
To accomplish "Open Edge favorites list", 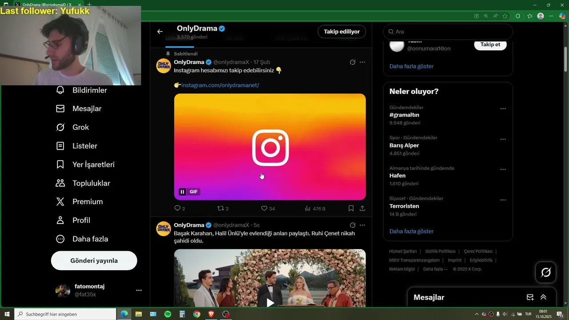I will pyautogui.click(x=529, y=16).
